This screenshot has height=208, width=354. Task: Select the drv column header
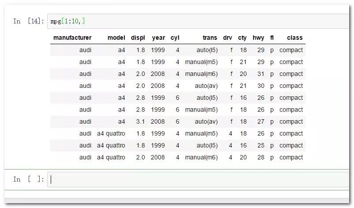click(227, 38)
